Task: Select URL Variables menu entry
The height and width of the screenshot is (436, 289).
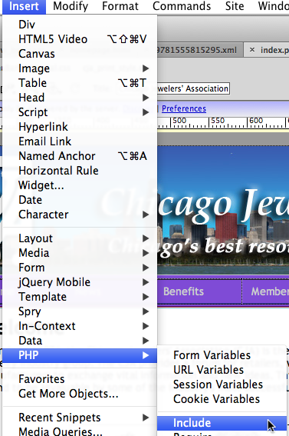Action: [x=222, y=370]
